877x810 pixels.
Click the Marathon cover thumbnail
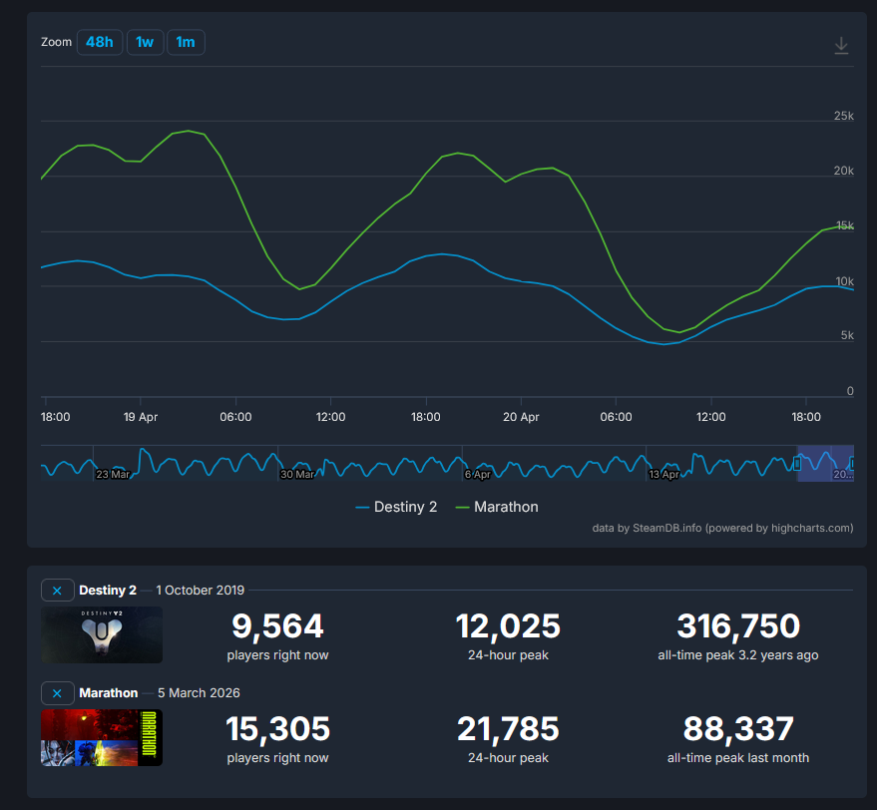pos(102,738)
